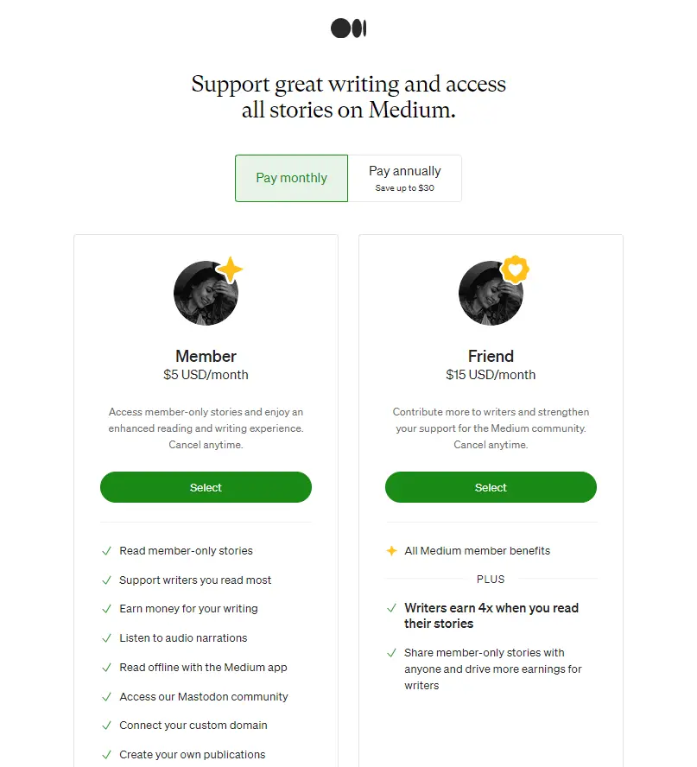Select the Friend $15 plan button
697x767 pixels.
pyautogui.click(x=491, y=487)
